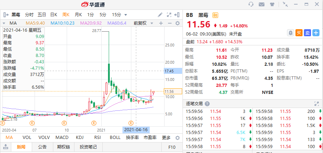Select 15分 minute chart
The image size is (323, 153).
116,14
